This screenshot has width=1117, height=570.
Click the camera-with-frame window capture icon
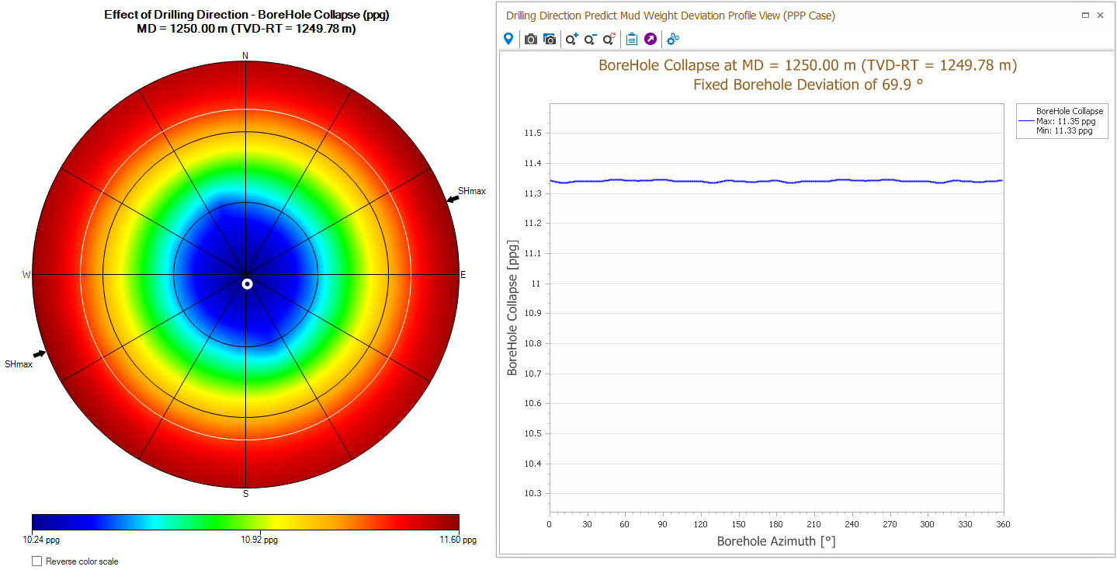click(550, 39)
